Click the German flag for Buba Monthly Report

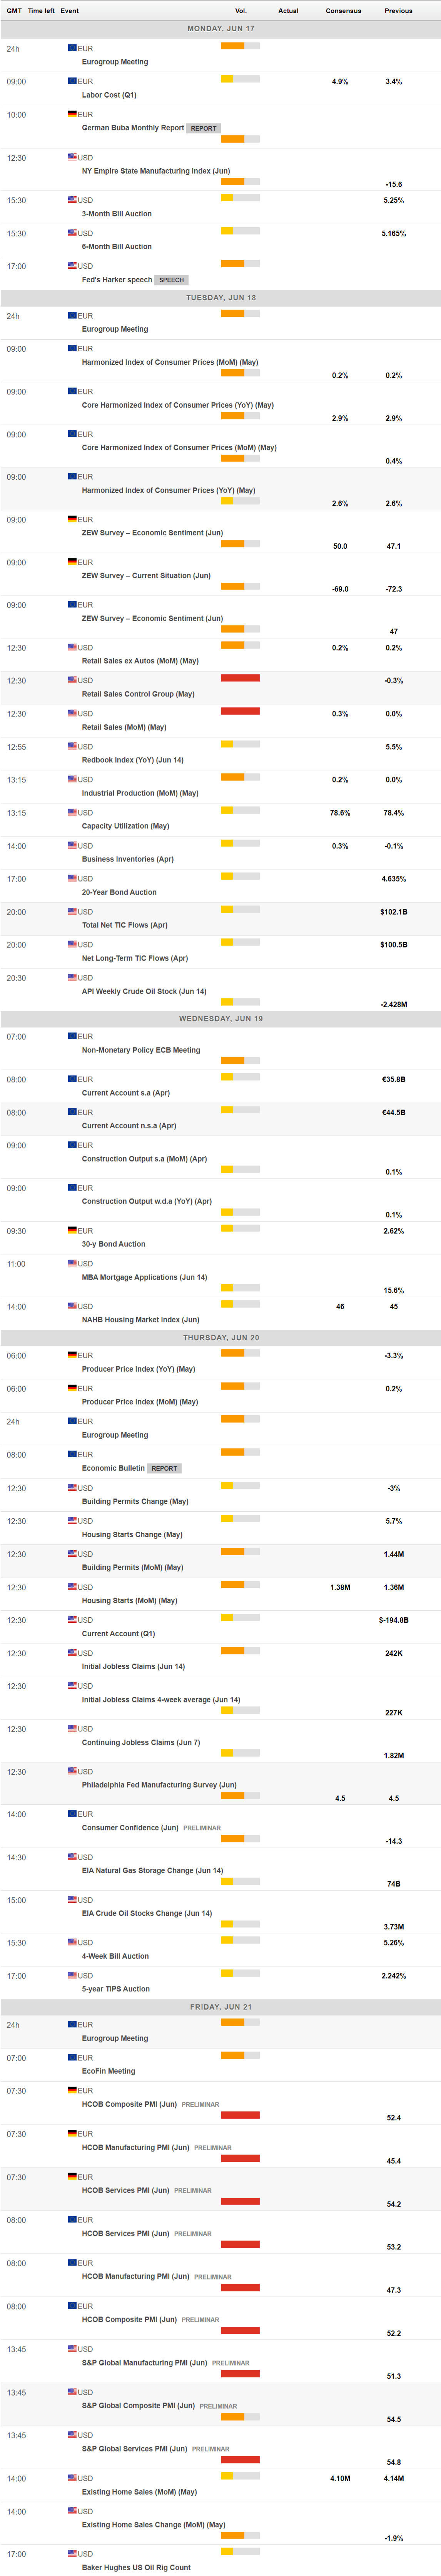pyautogui.click(x=72, y=114)
